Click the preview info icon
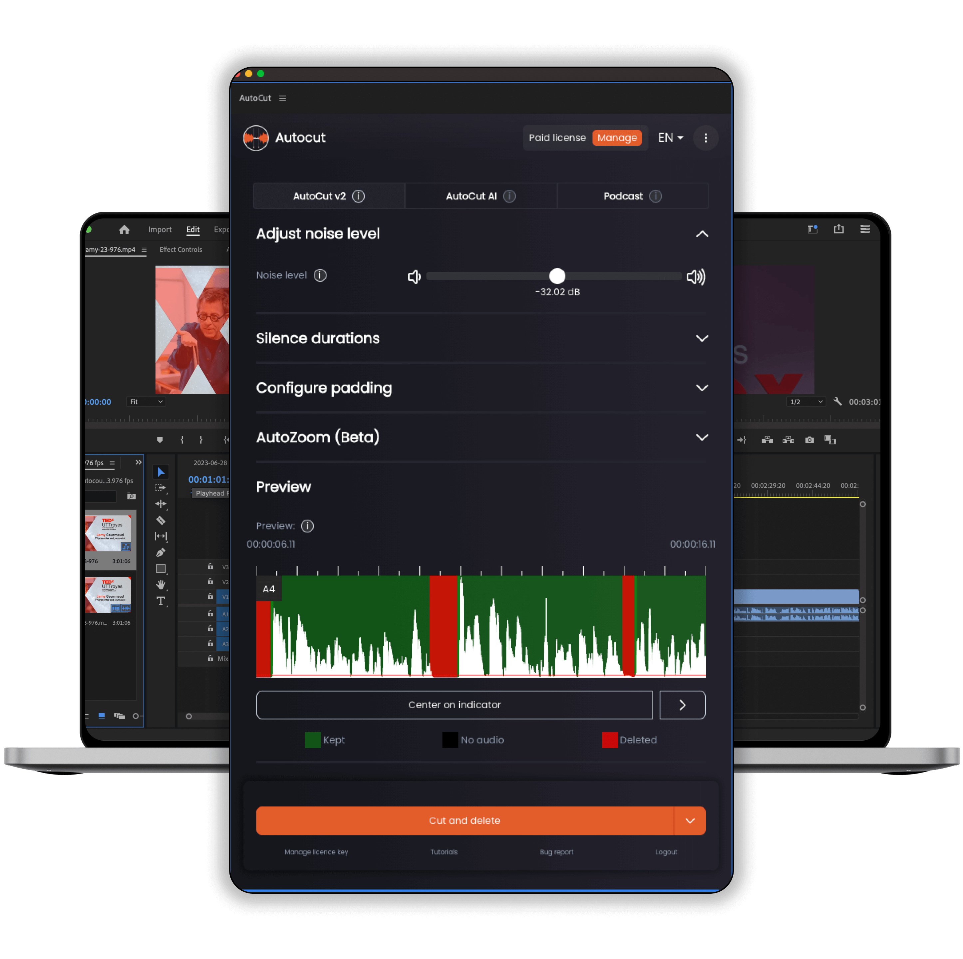This screenshot has width=963, height=959. pos(307,525)
